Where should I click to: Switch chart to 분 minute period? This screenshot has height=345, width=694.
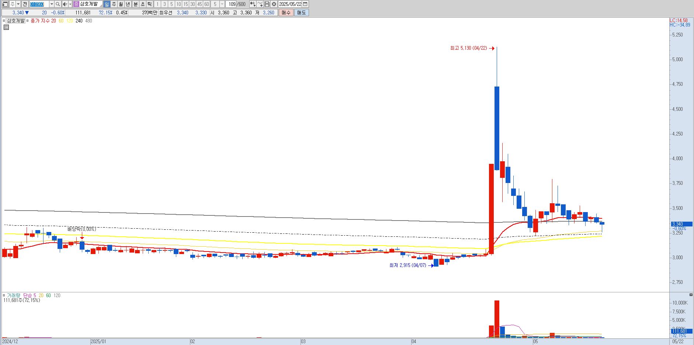coord(135,4)
